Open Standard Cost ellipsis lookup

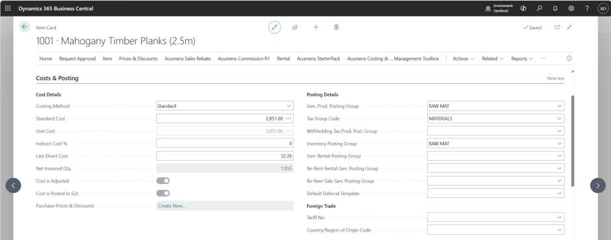289,118
